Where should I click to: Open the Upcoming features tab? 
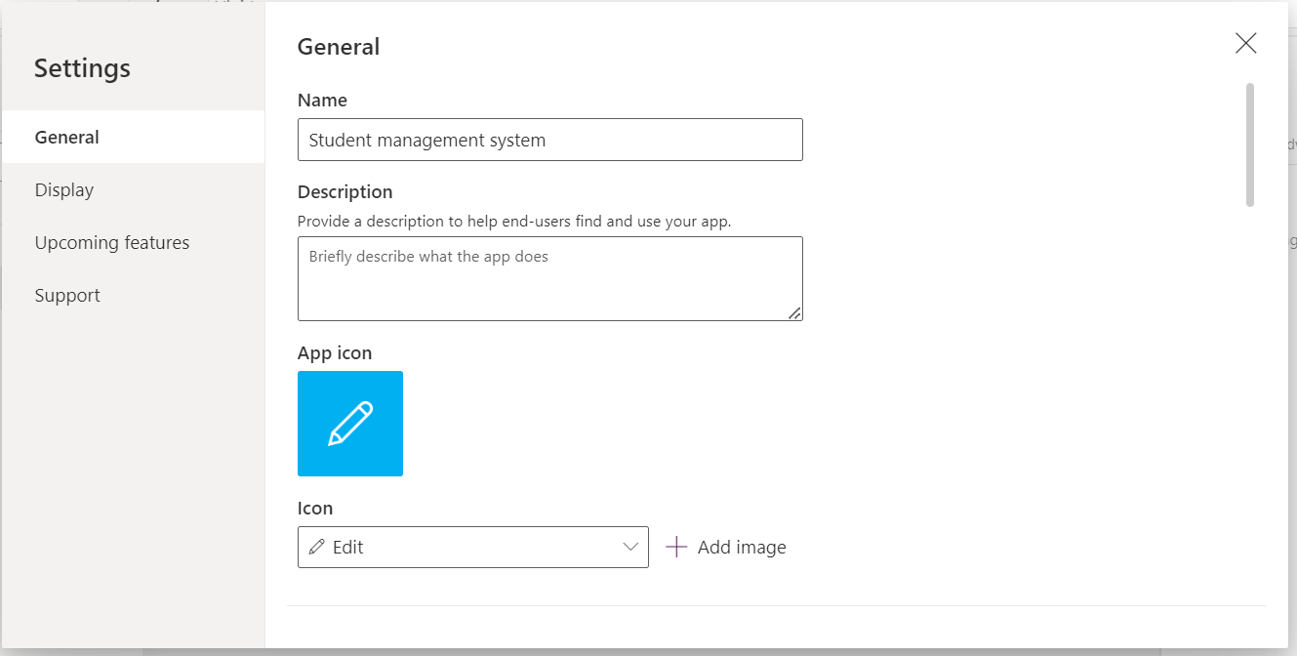click(134, 242)
